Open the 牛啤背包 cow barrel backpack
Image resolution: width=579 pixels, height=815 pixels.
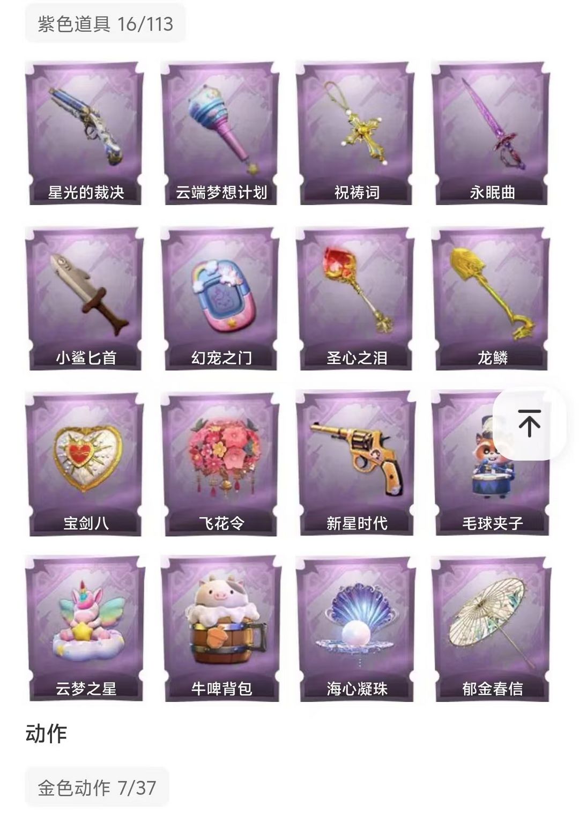pos(220,629)
